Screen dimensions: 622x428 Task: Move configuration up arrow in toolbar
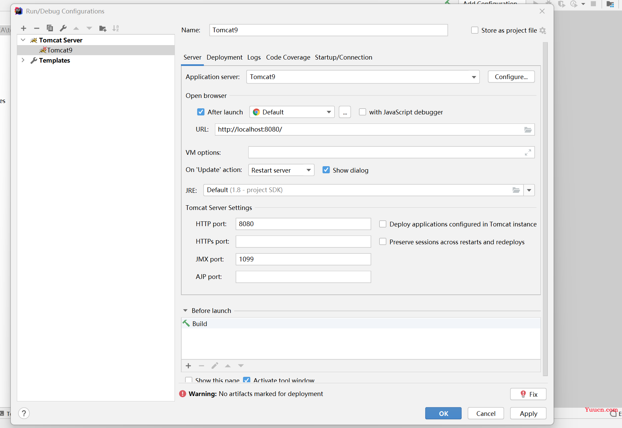[x=76, y=28]
